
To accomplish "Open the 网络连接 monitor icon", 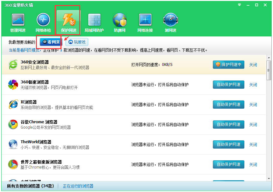I will coord(145,20).
